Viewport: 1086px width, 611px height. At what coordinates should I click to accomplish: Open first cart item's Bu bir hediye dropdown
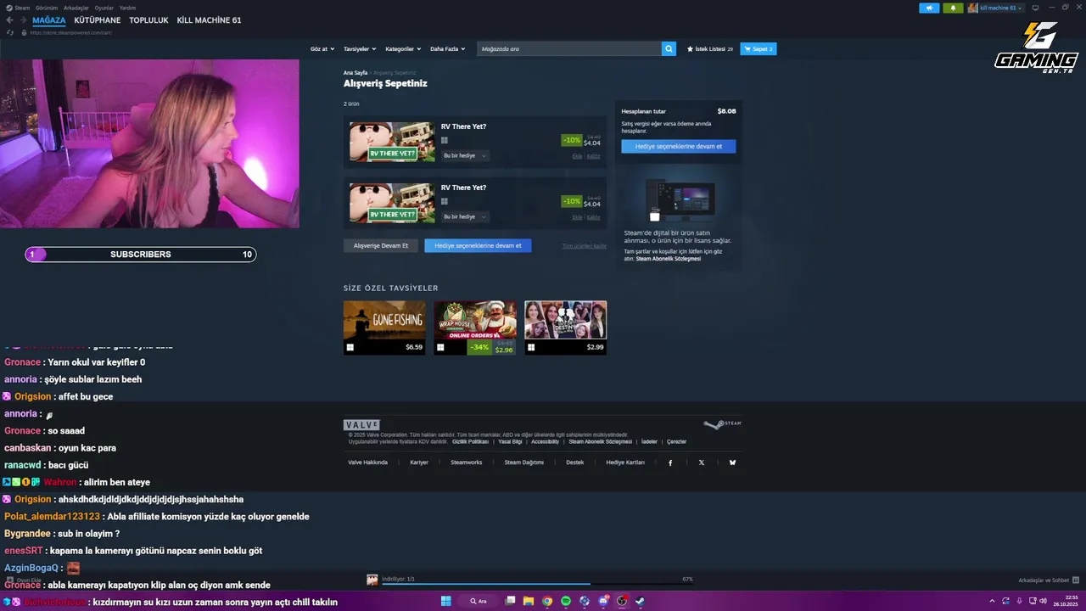[x=465, y=156]
